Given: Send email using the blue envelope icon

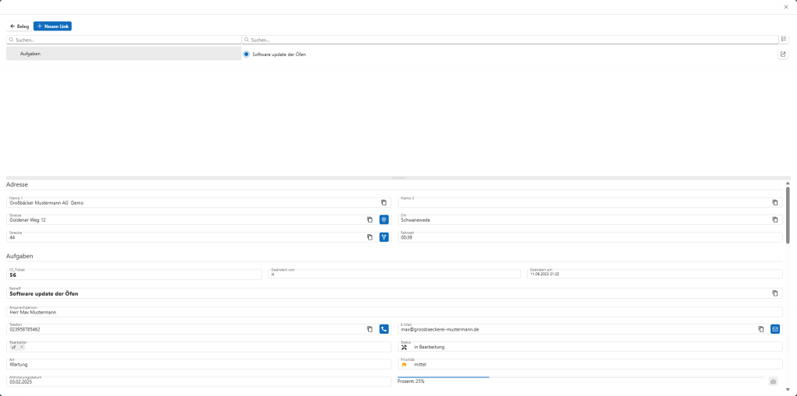Looking at the screenshot, I should tap(775, 329).
